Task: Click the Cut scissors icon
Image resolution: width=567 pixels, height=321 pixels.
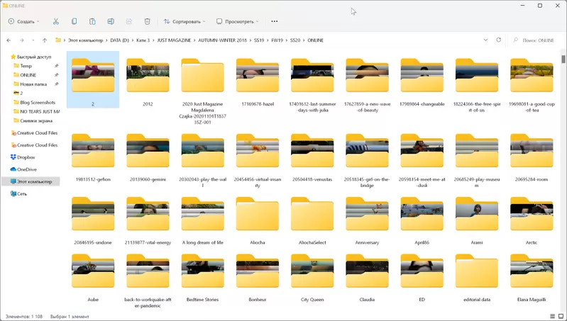Action: [x=56, y=21]
